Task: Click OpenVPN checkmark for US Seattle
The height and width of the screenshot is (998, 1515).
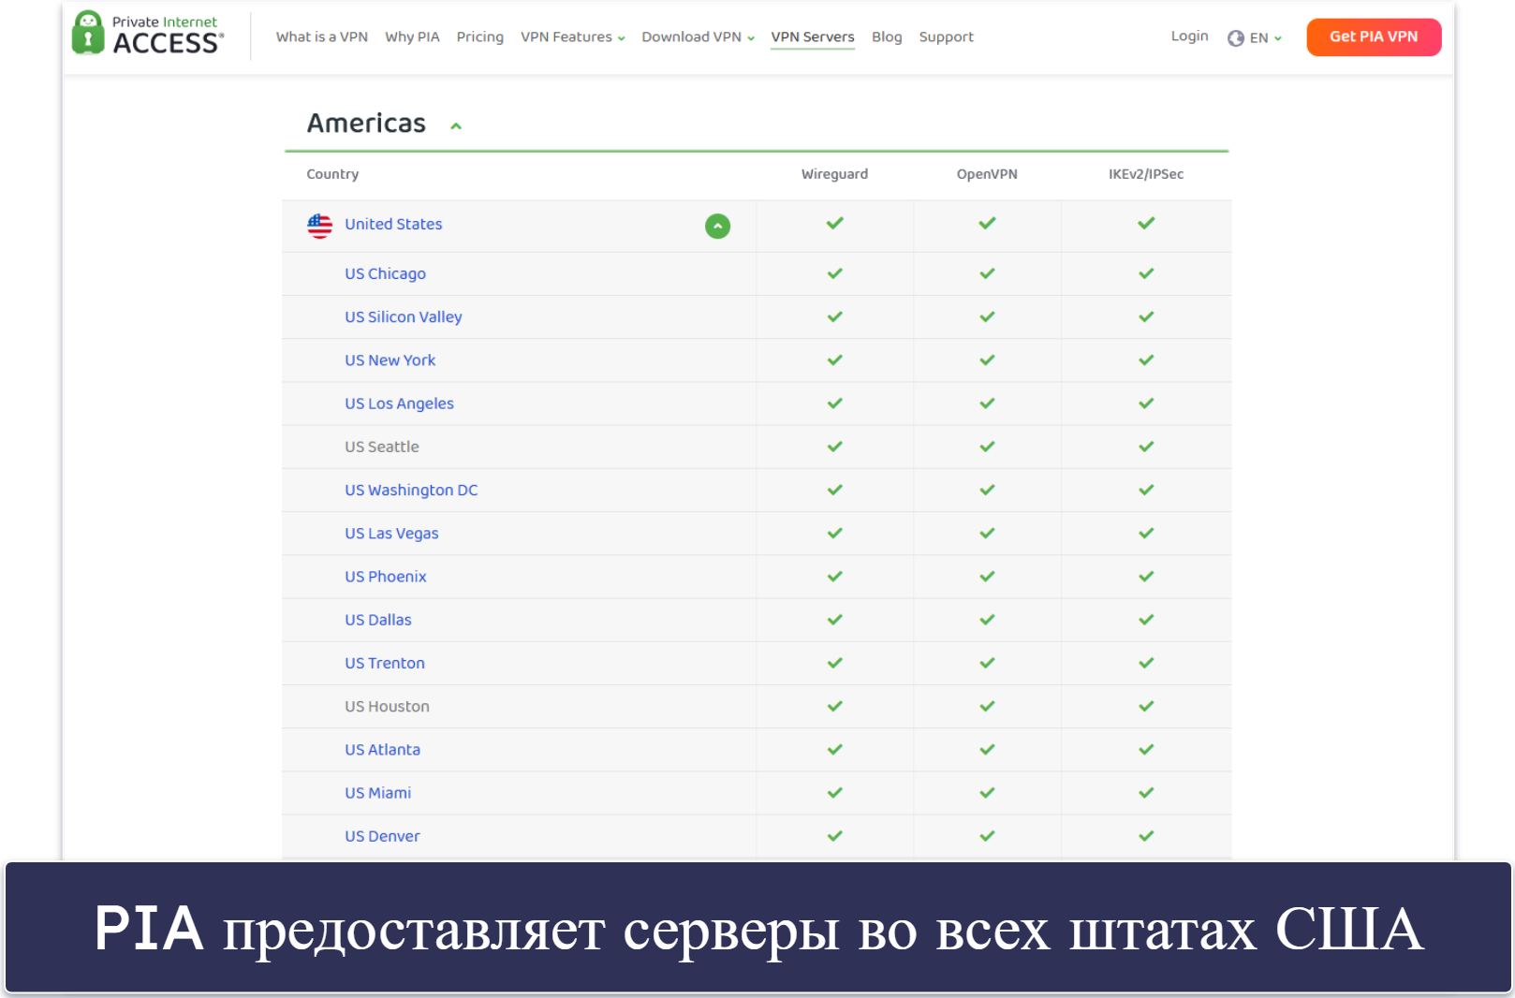Action: pos(987,447)
